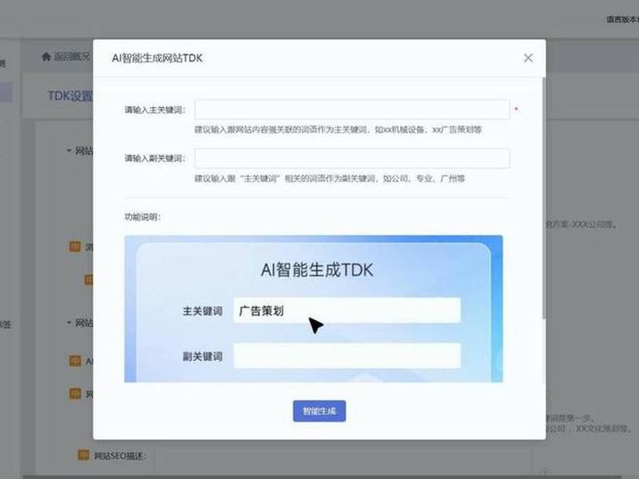Click the 请输入副关键词 input field
The image size is (639, 479).
tap(352, 158)
